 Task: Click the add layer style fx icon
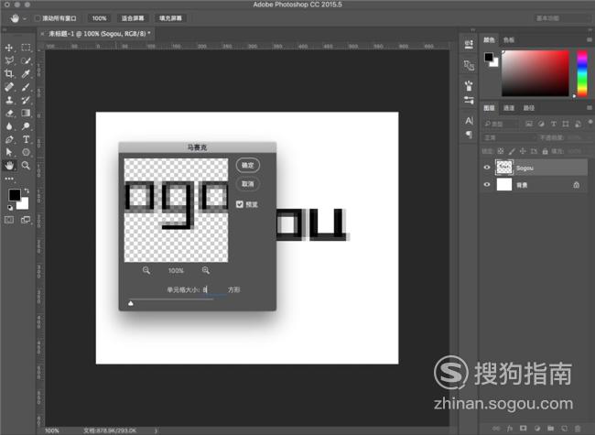click(x=510, y=429)
